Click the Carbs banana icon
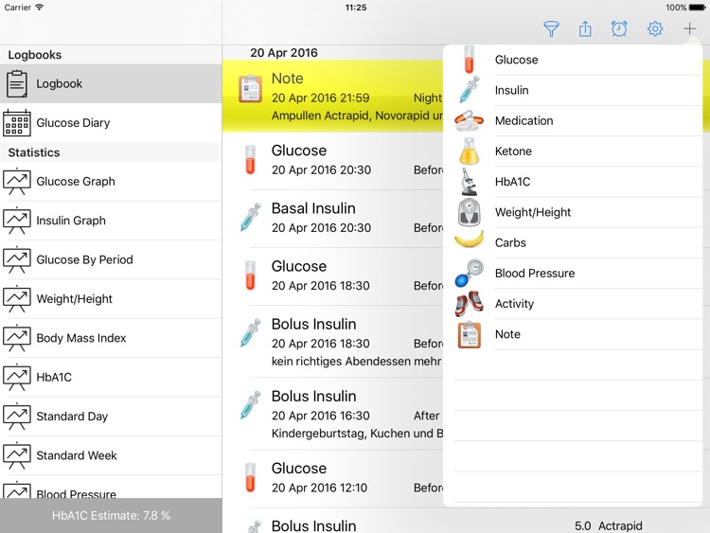The width and height of the screenshot is (710, 533). pos(470,240)
